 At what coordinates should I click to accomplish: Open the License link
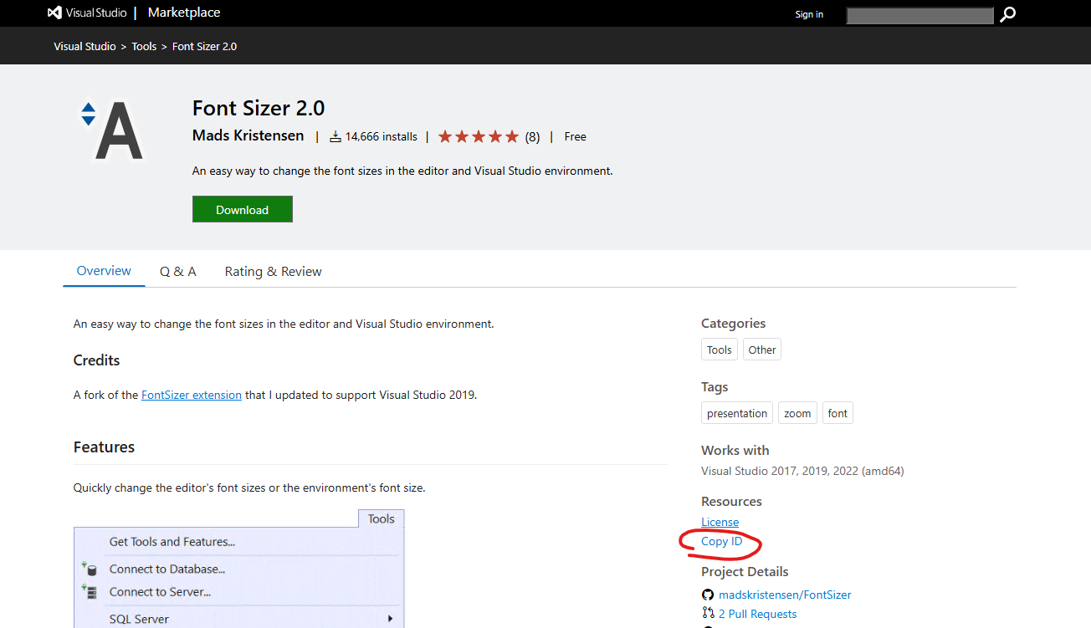720,522
